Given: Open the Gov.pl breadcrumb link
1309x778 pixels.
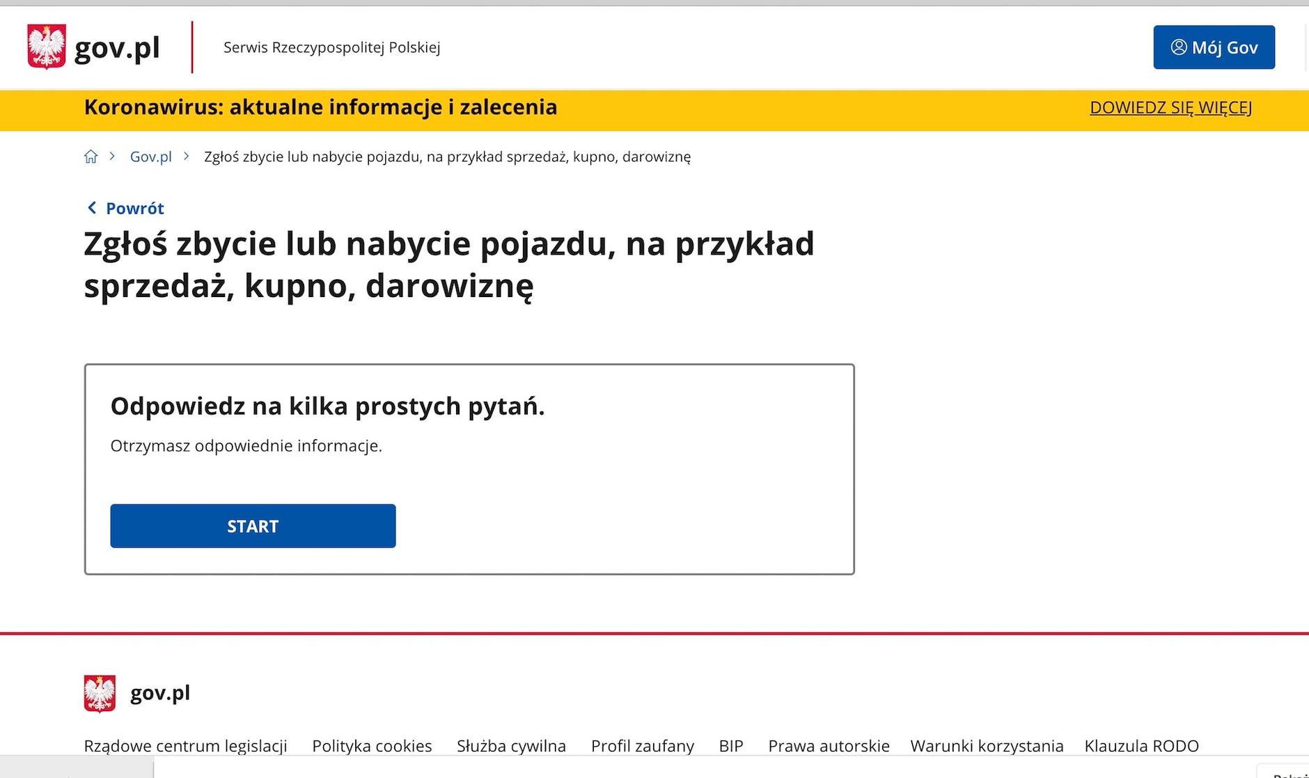Looking at the screenshot, I should point(150,156).
